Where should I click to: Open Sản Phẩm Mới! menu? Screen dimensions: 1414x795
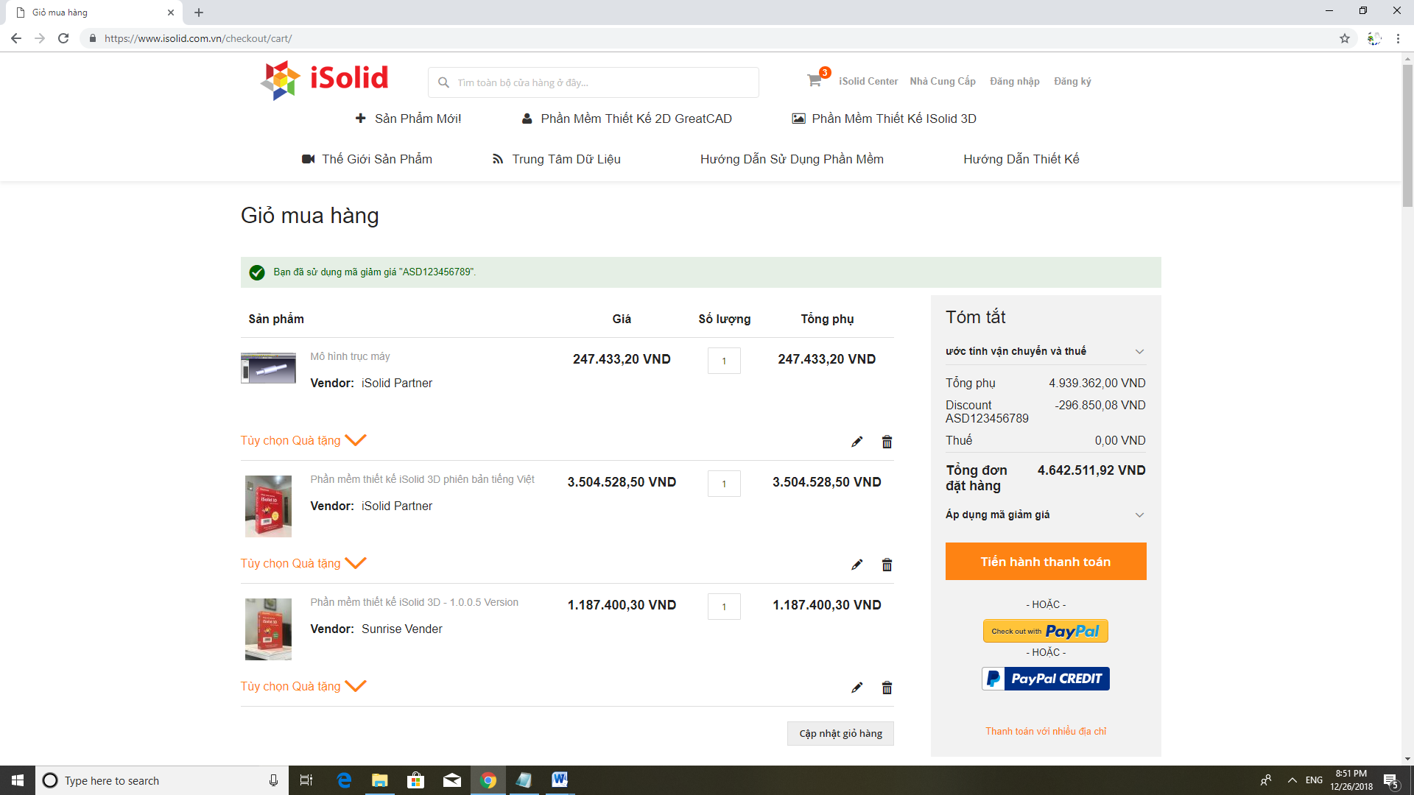coord(408,119)
